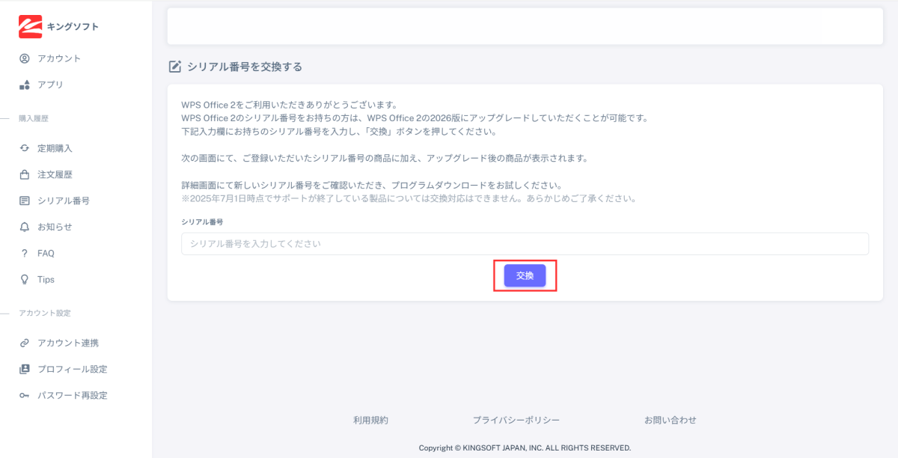Open プロフィール設定 in the sidebar
Screen dimensions: 898x458
click(72, 369)
